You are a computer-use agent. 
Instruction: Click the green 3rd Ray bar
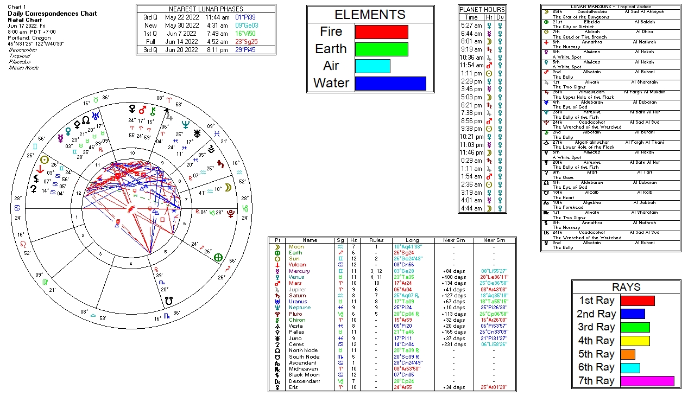[635, 327]
